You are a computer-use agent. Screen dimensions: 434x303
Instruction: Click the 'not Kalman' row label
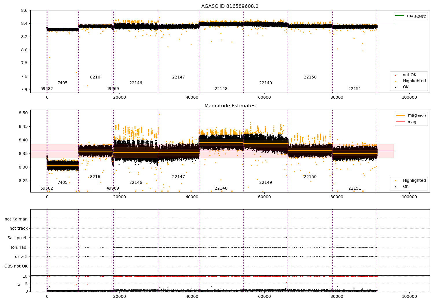16,219
